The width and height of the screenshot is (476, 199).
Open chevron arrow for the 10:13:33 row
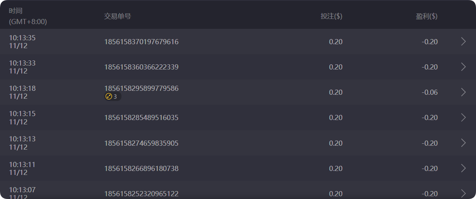(x=463, y=67)
